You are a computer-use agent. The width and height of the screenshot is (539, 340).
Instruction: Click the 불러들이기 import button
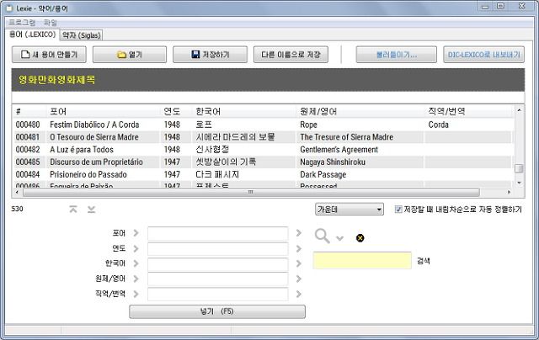point(397,55)
